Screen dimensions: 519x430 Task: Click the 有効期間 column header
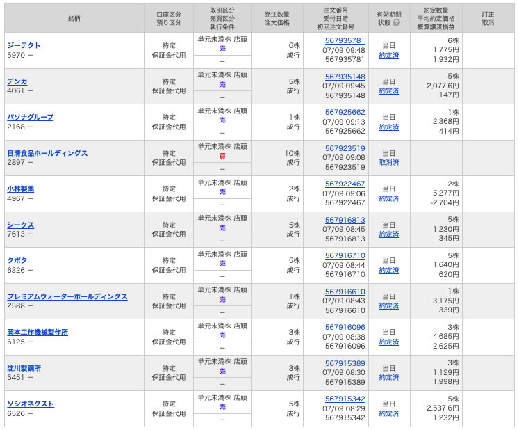[389, 18]
